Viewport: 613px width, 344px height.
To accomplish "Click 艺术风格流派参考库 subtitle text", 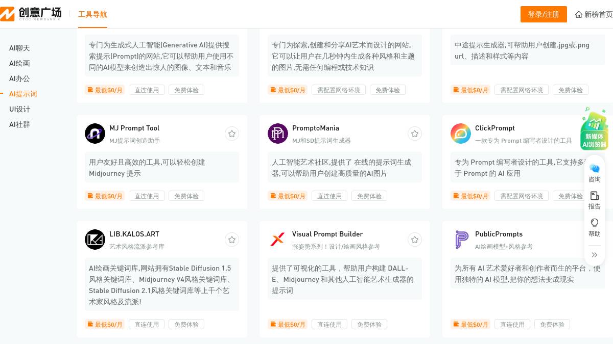I will point(137,246).
